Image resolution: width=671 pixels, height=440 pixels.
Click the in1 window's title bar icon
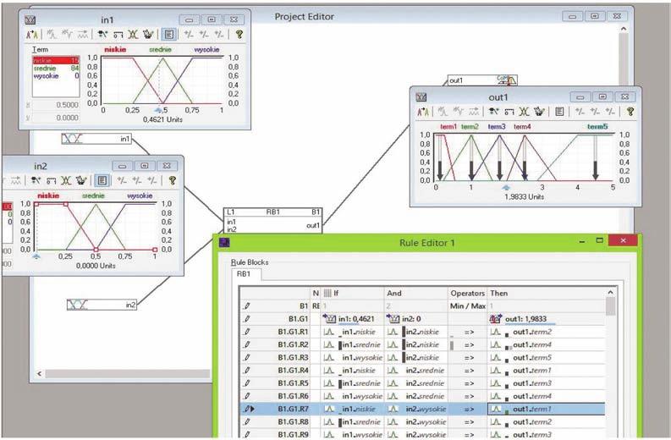(x=30, y=19)
